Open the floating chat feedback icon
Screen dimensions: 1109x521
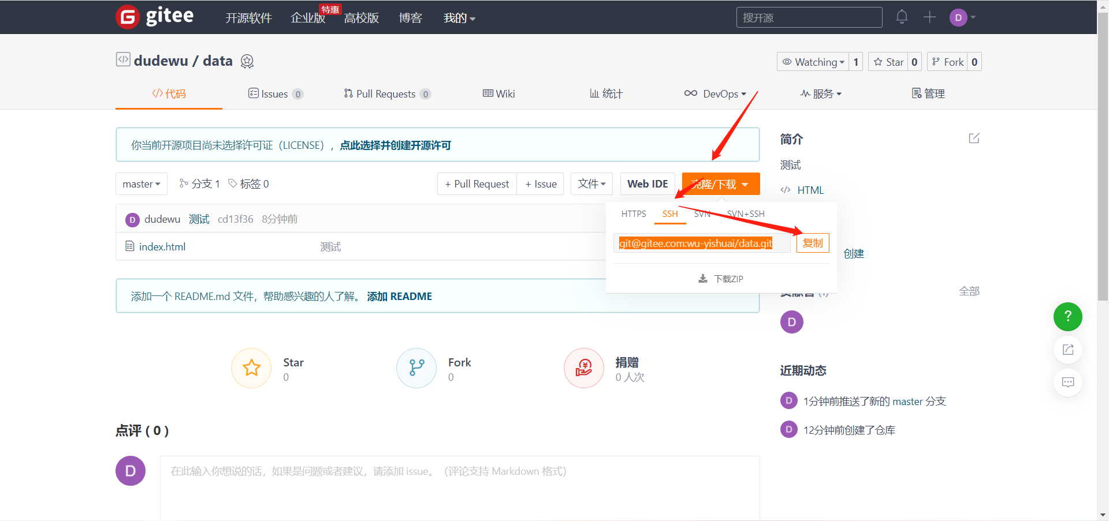(x=1067, y=383)
